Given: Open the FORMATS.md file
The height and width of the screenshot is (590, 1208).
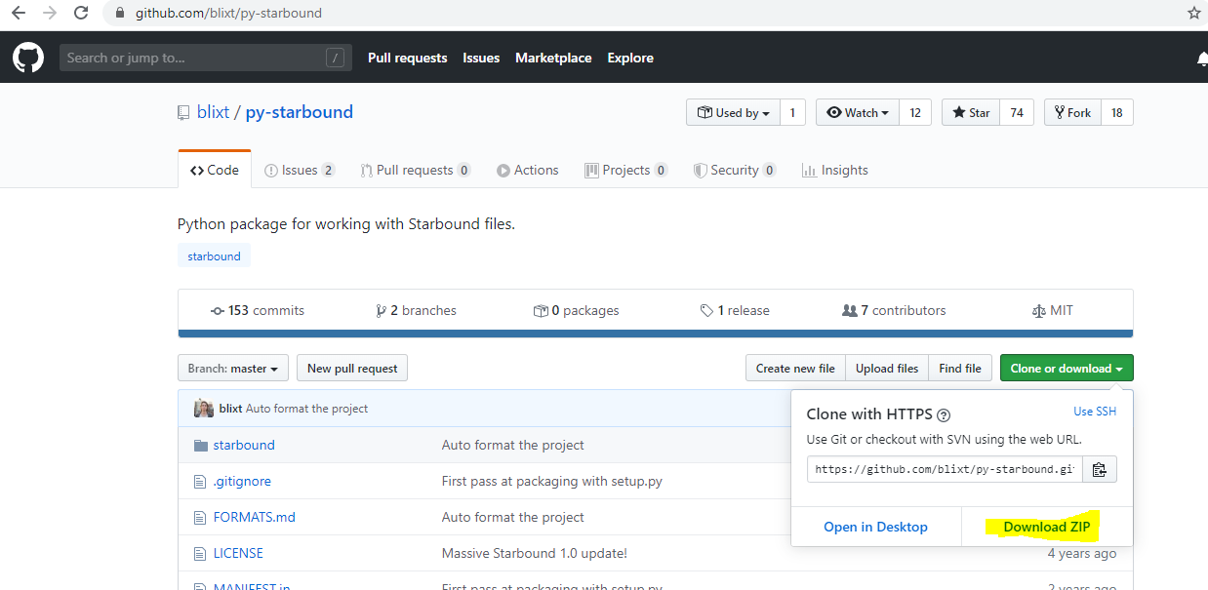Looking at the screenshot, I should [x=255, y=517].
